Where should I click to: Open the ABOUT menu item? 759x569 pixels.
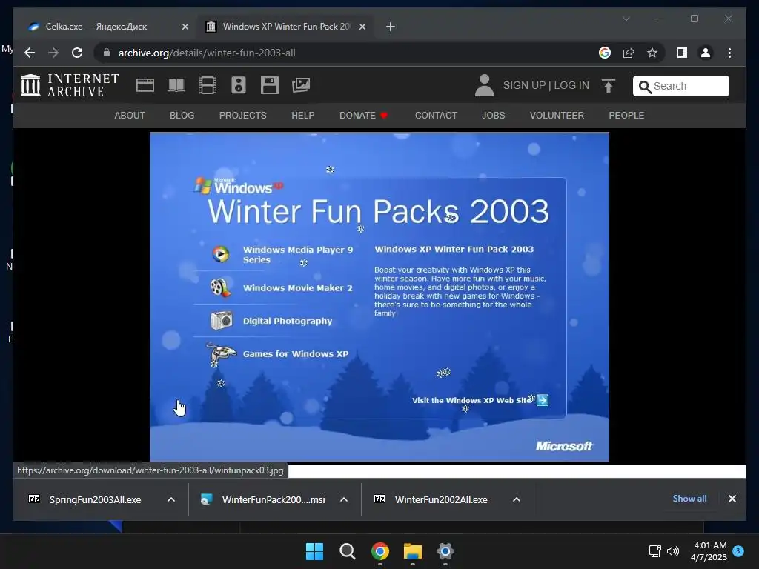point(130,115)
